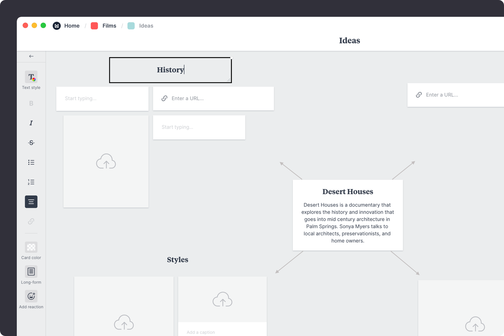Toggle center text alignment
The width and height of the screenshot is (504, 336).
pyautogui.click(x=31, y=202)
